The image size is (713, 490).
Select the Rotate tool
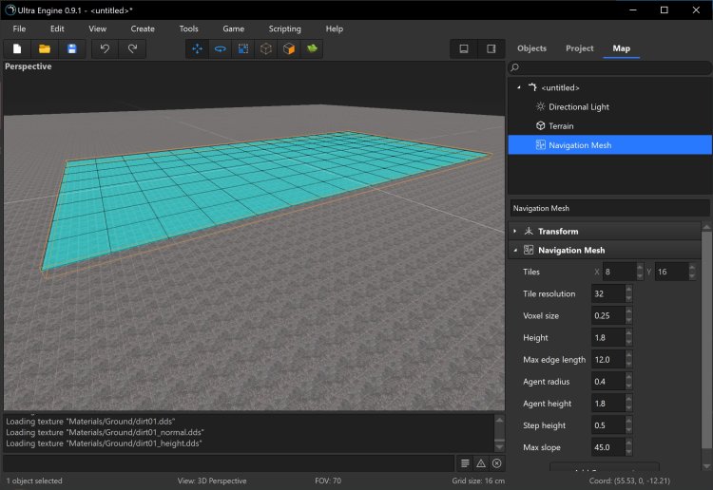click(220, 48)
